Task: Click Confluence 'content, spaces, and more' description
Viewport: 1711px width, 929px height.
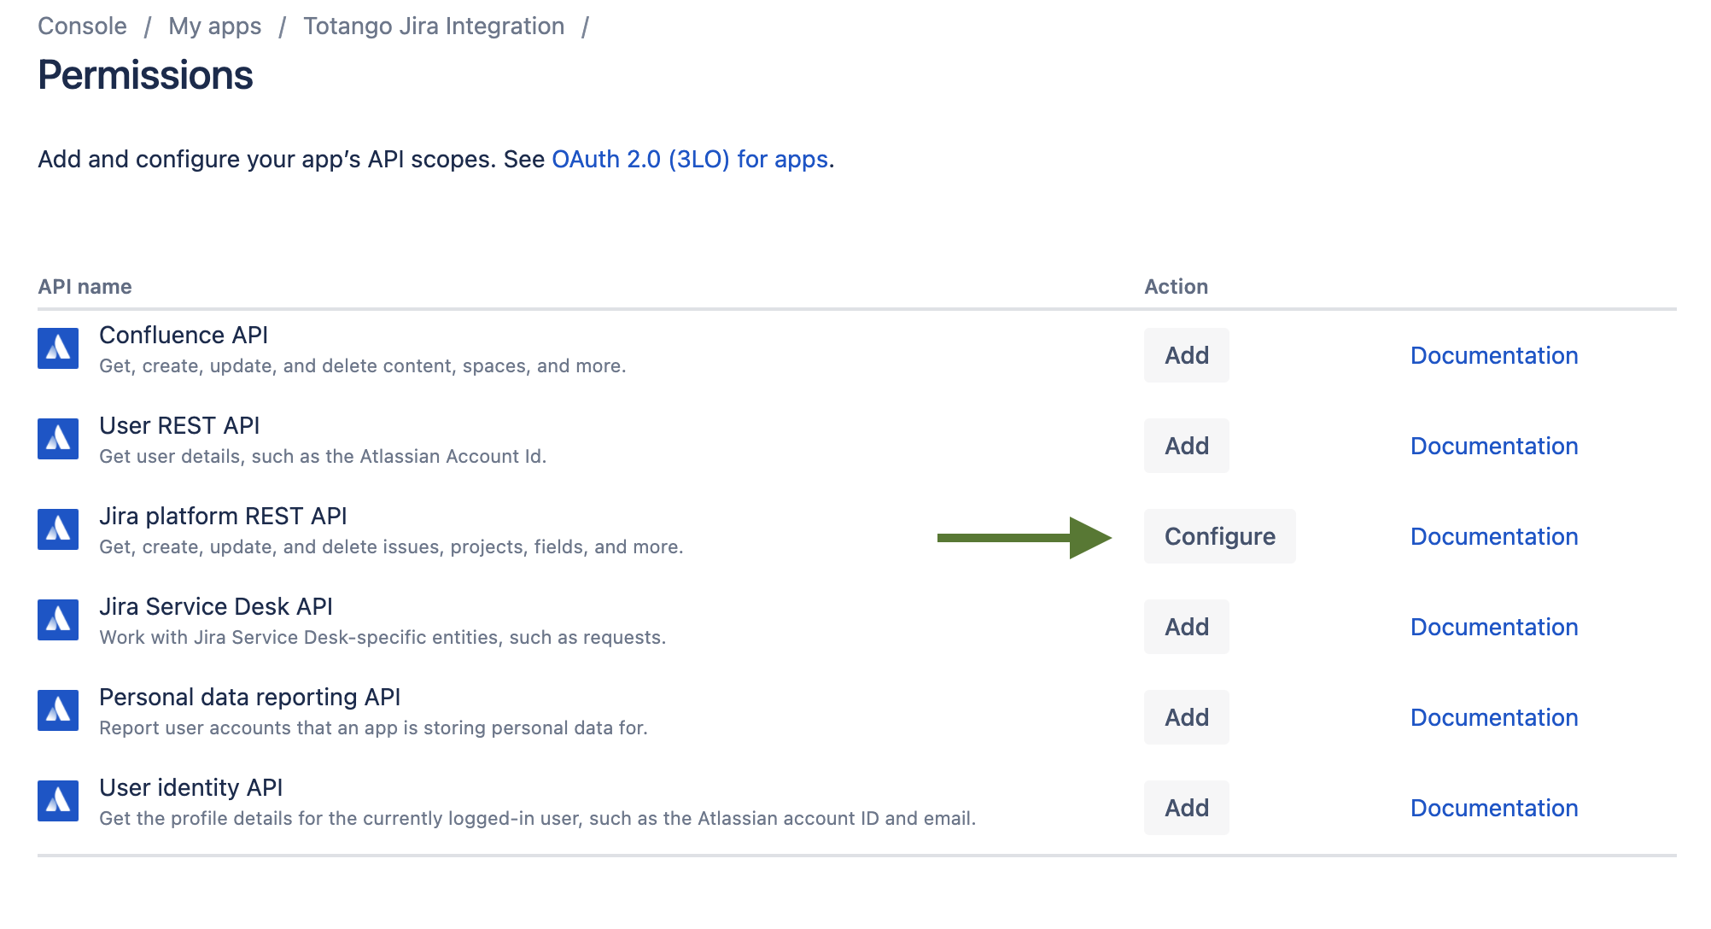Action: (x=363, y=365)
